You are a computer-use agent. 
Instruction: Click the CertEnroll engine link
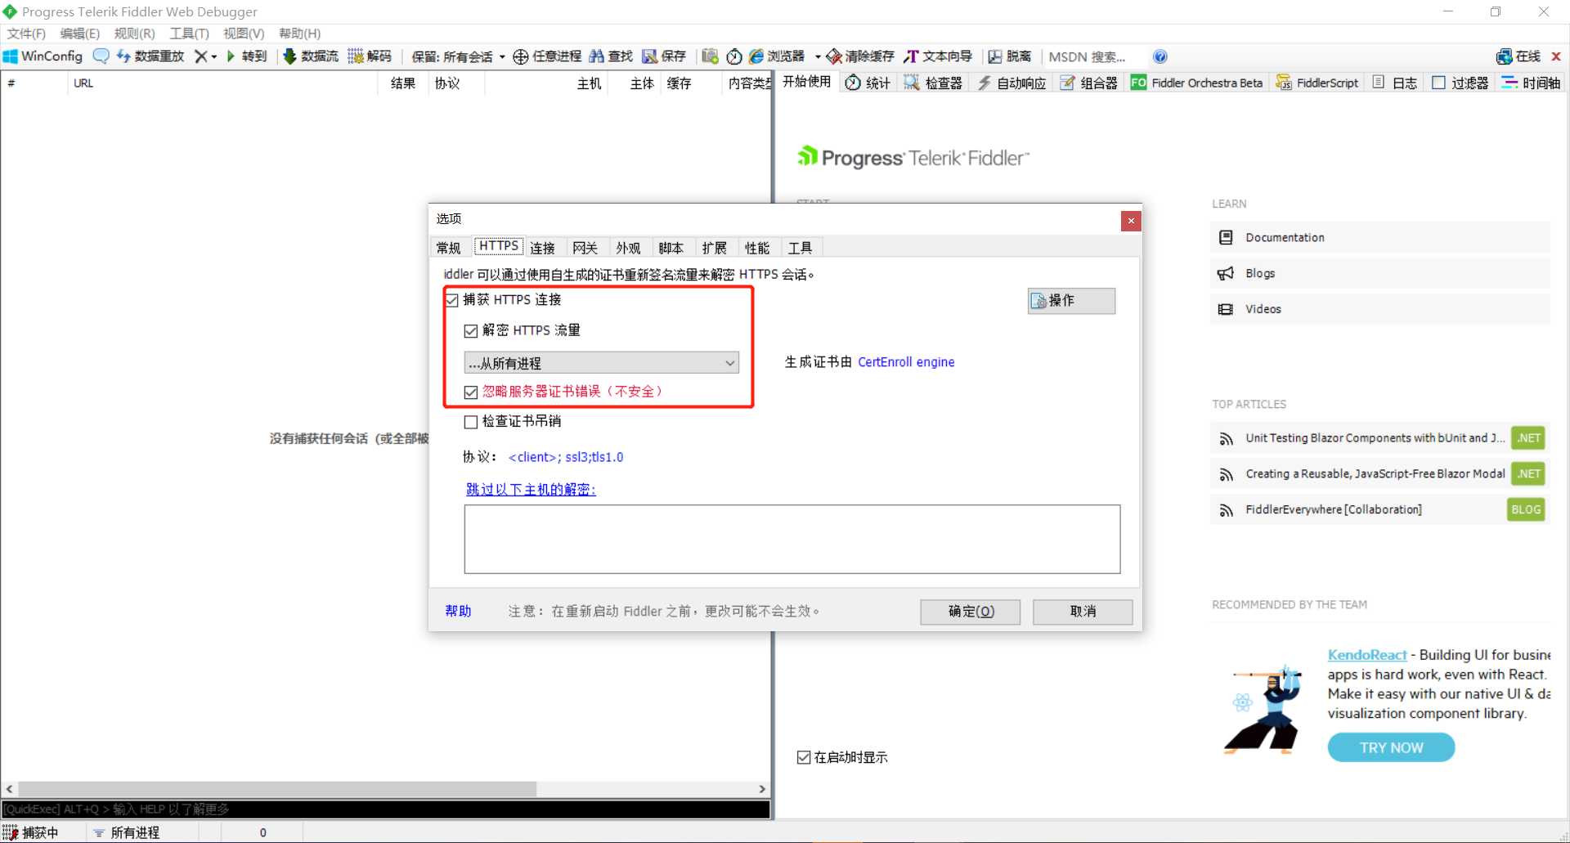[x=906, y=362]
